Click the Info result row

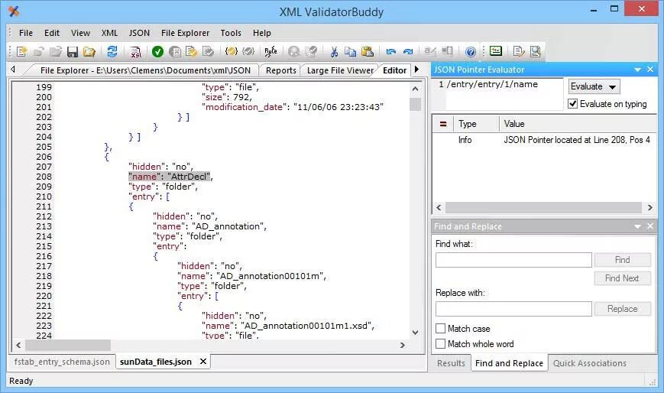point(544,140)
